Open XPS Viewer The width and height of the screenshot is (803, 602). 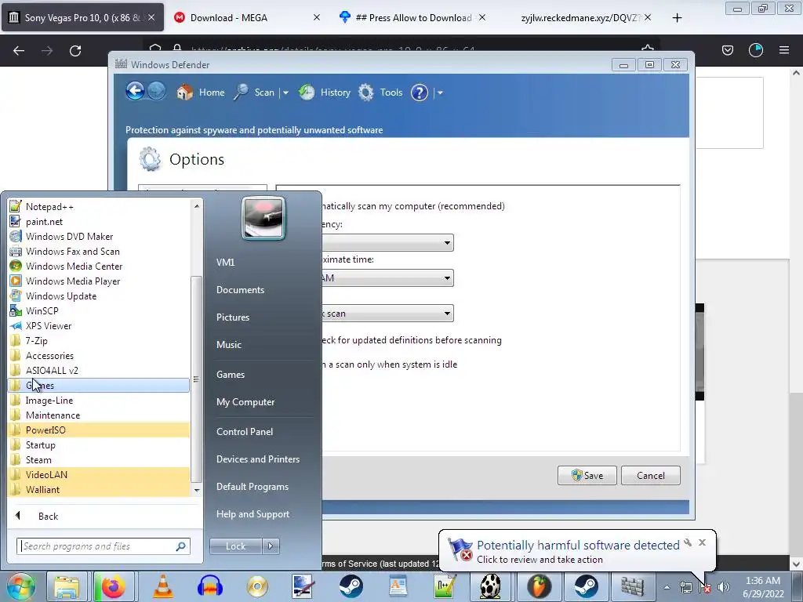[99, 325]
